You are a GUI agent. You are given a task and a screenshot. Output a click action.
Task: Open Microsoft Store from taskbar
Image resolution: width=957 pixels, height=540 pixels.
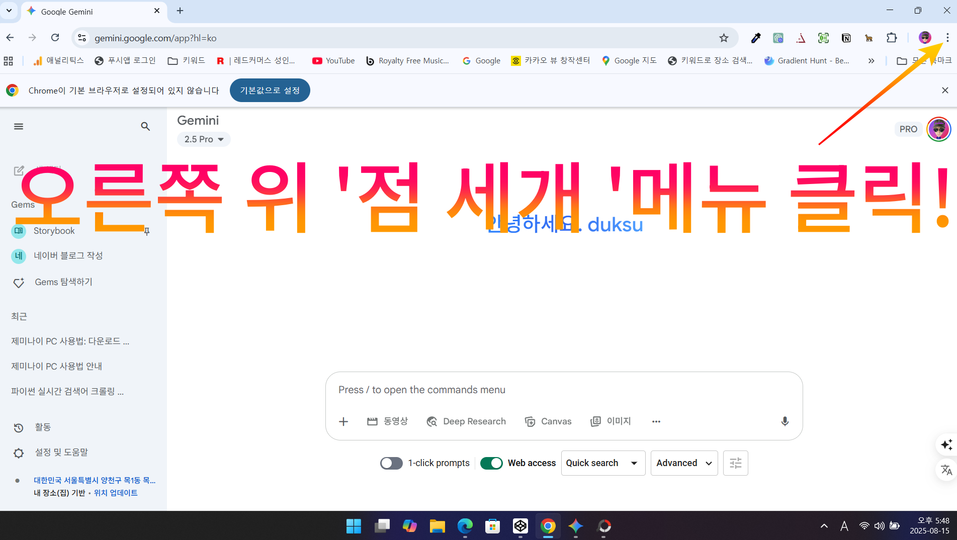(x=492, y=526)
